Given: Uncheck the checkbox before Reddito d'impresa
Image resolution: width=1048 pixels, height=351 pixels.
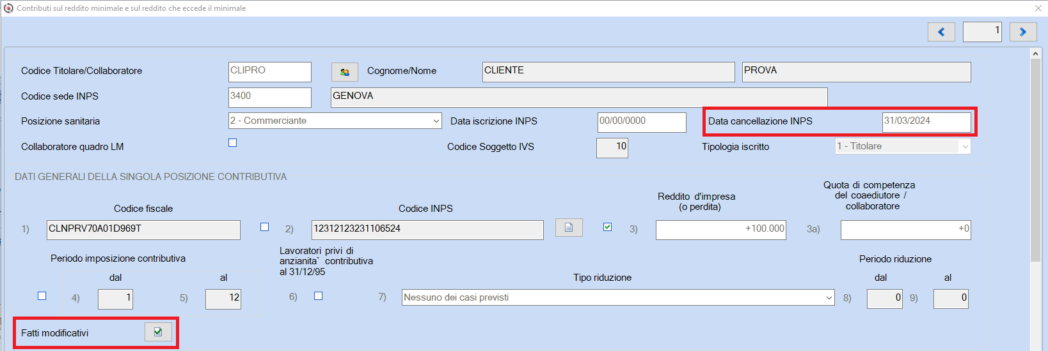Looking at the screenshot, I should point(608,227).
